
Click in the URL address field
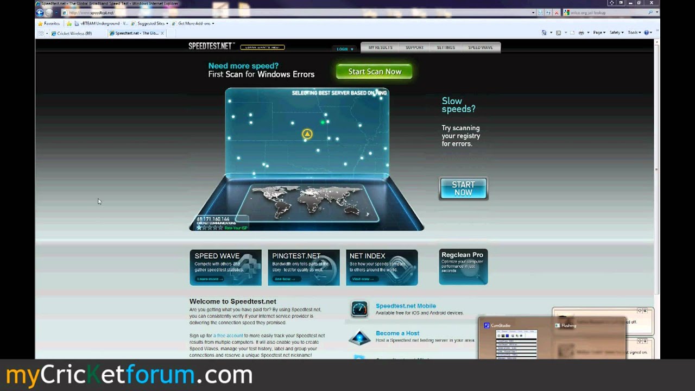pos(296,12)
